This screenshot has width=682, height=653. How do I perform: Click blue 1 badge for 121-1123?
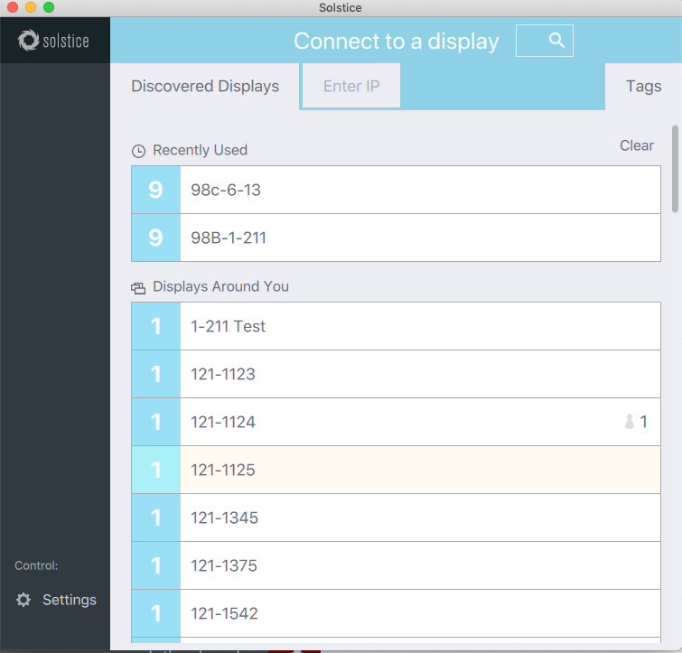pos(155,374)
